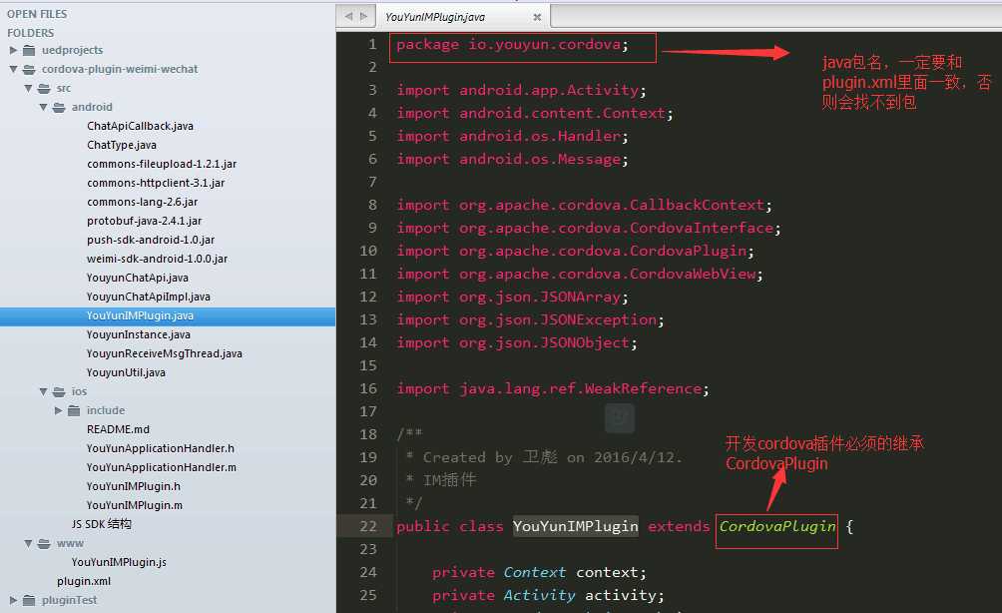Open YouyunChatApiImpl.java file
The height and width of the screenshot is (613, 1002).
[149, 297]
